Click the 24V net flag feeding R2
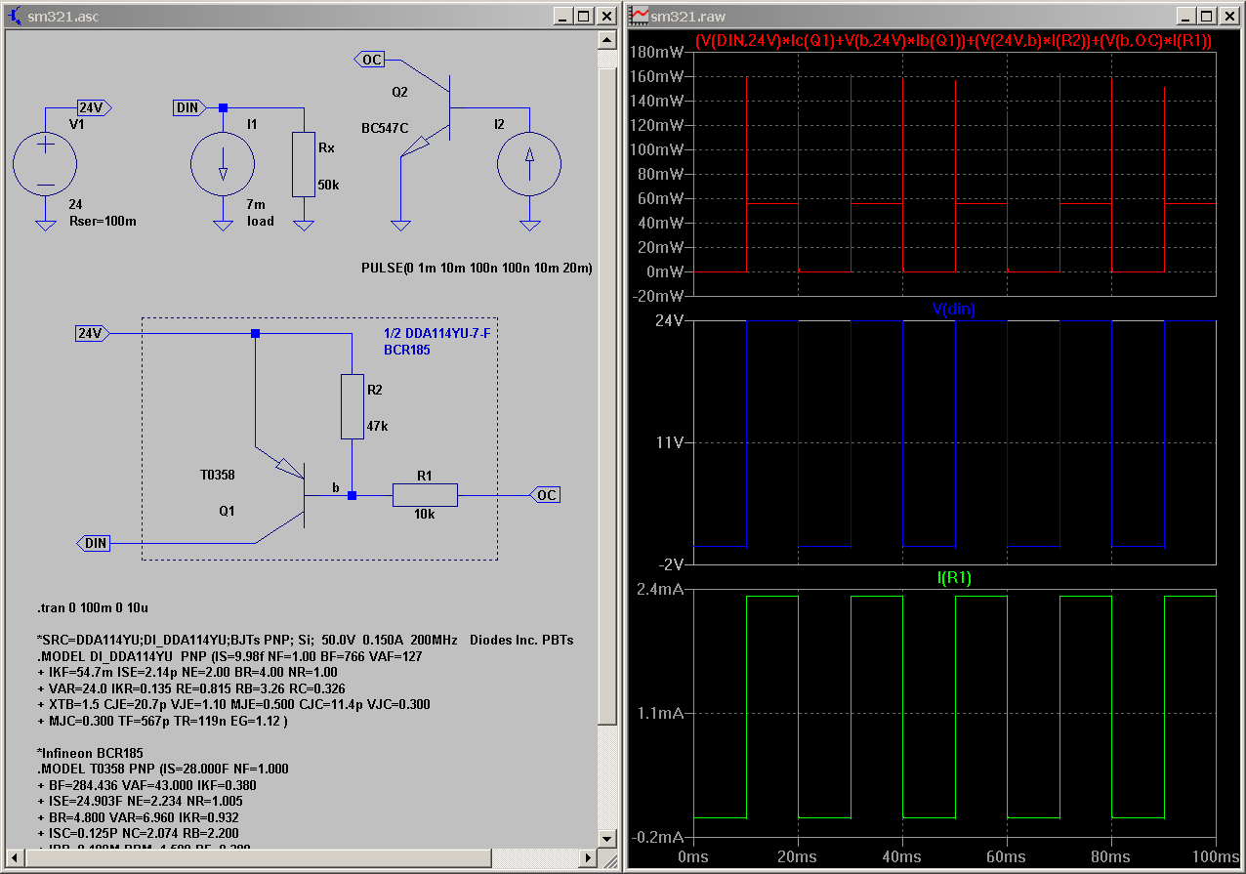1246x874 pixels. pyautogui.click(x=93, y=333)
